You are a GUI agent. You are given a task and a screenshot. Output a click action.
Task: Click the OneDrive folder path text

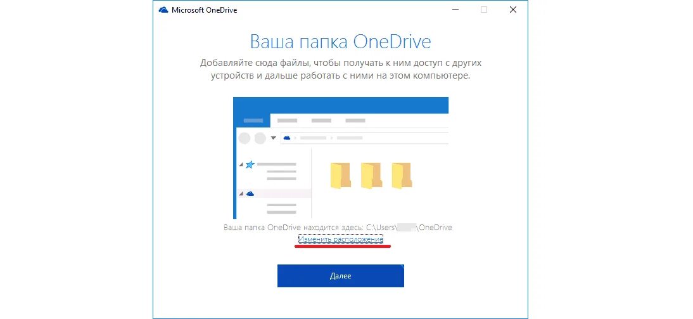[338, 228]
